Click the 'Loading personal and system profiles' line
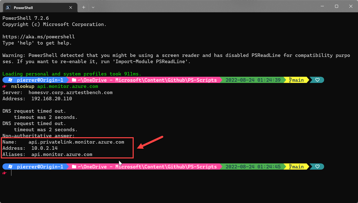 tap(72, 74)
